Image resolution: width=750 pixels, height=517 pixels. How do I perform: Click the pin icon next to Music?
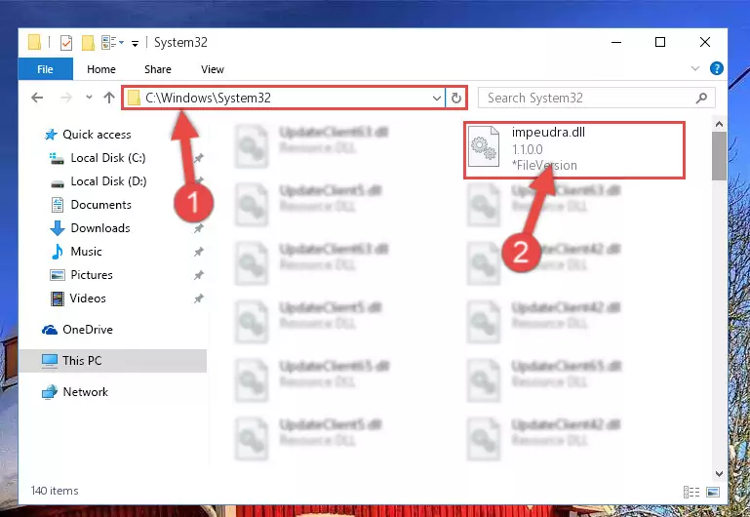(x=199, y=252)
